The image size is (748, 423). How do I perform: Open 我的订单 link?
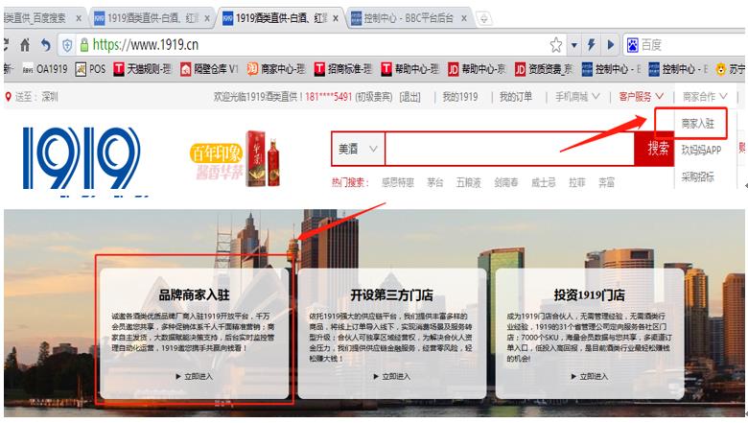(516, 97)
